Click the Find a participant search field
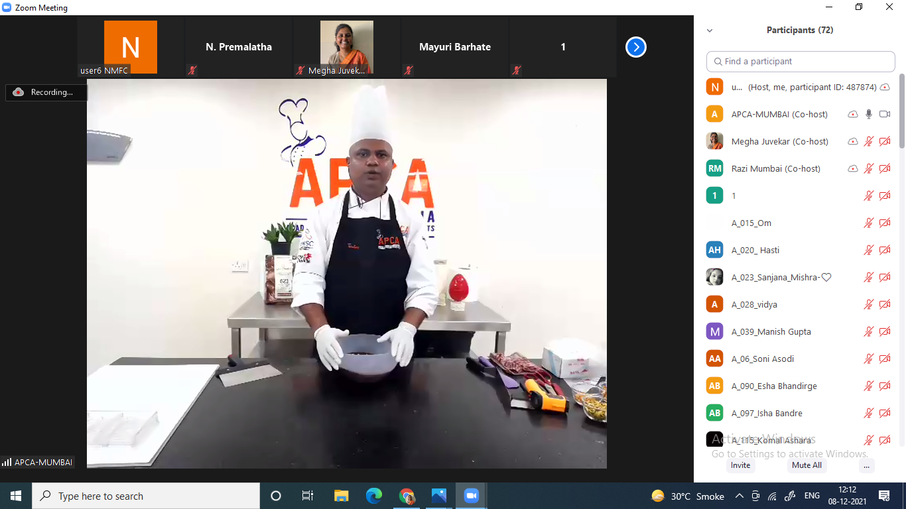Viewport: 906px width, 509px height. pos(801,61)
